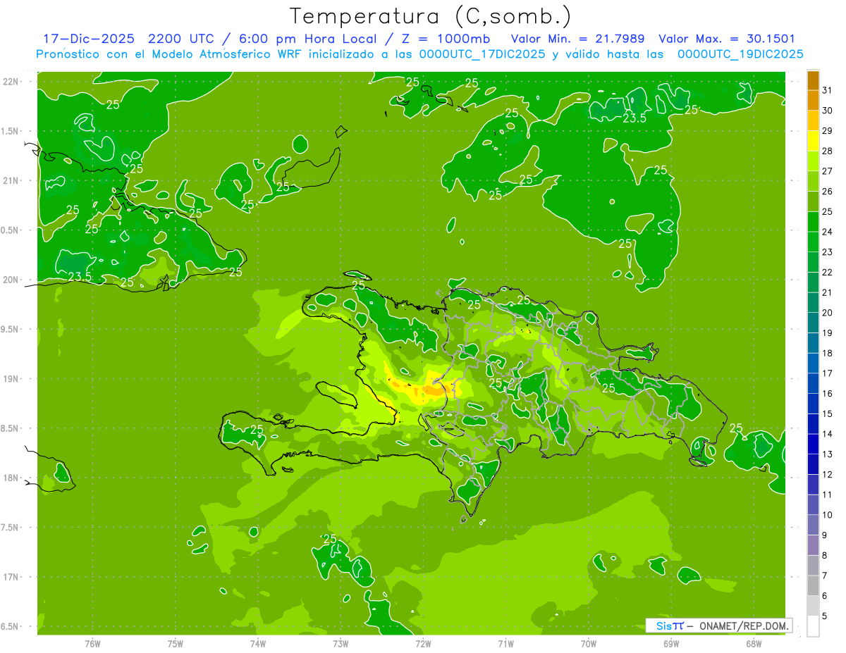846x653 pixels.
Task: Pick the legend color band above 31
Action: point(813,80)
